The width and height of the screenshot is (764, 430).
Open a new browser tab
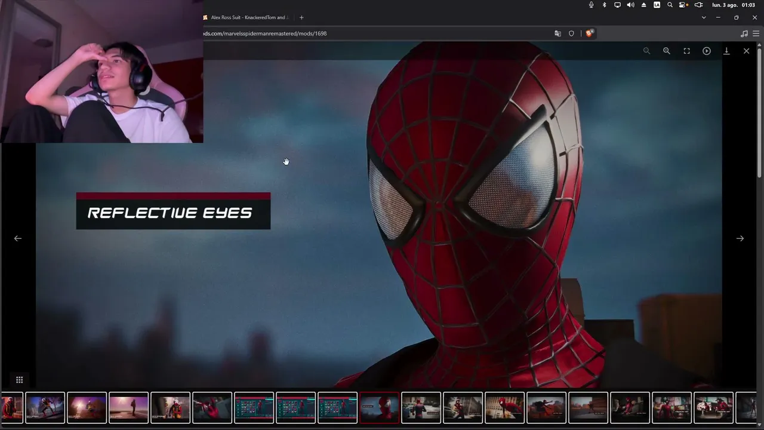pyautogui.click(x=301, y=17)
